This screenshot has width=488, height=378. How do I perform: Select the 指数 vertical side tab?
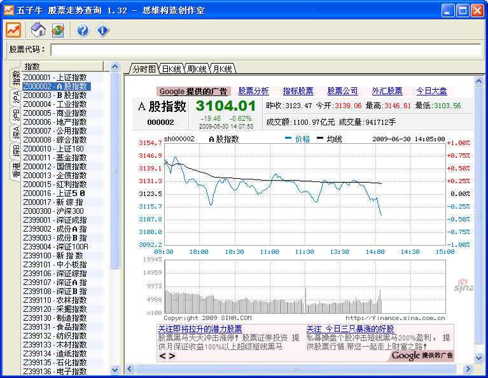pyautogui.click(x=15, y=78)
